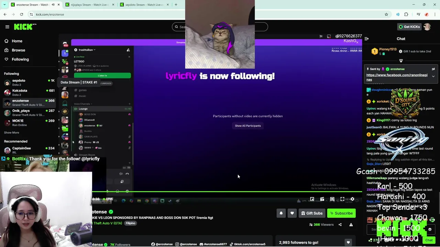Open CaptainGee recommended channel

[x=29, y=150]
